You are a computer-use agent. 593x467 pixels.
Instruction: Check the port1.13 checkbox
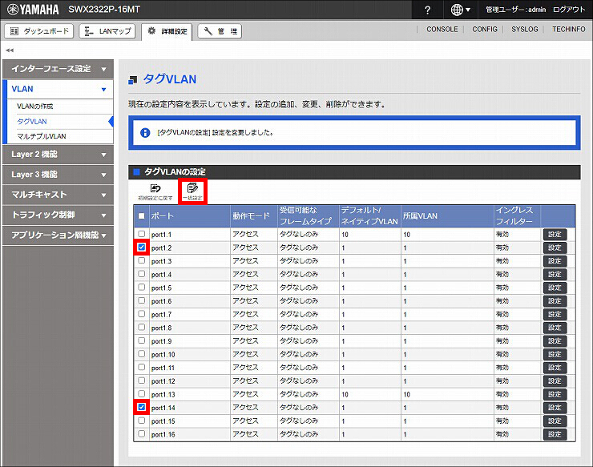point(142,393)
